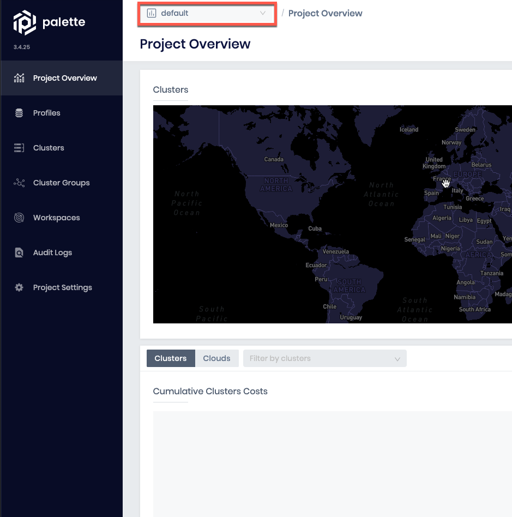Click the chevron arrow on Filter by clusters
The width and height of the screenshot is (512, 517).
click(x=397, y=359)
